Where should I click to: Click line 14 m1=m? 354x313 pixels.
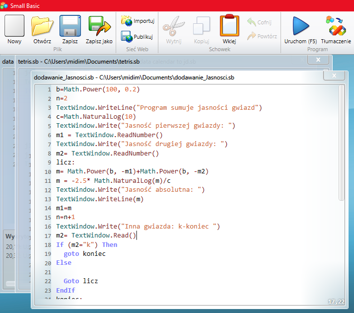pyautogui.click(x=64, y=208)
